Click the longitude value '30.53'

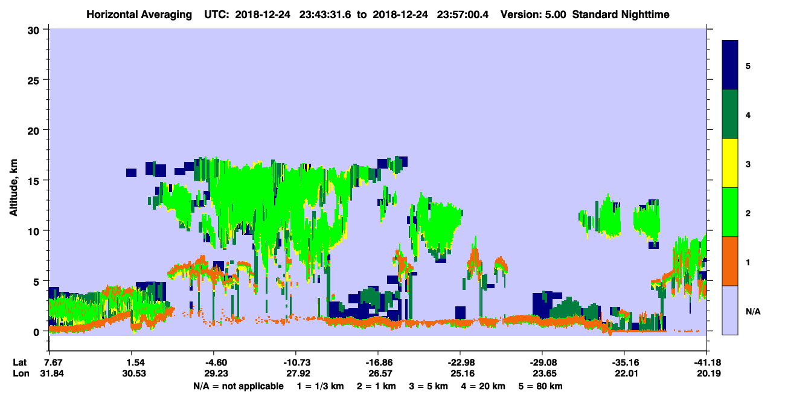(x=135, y=373)
